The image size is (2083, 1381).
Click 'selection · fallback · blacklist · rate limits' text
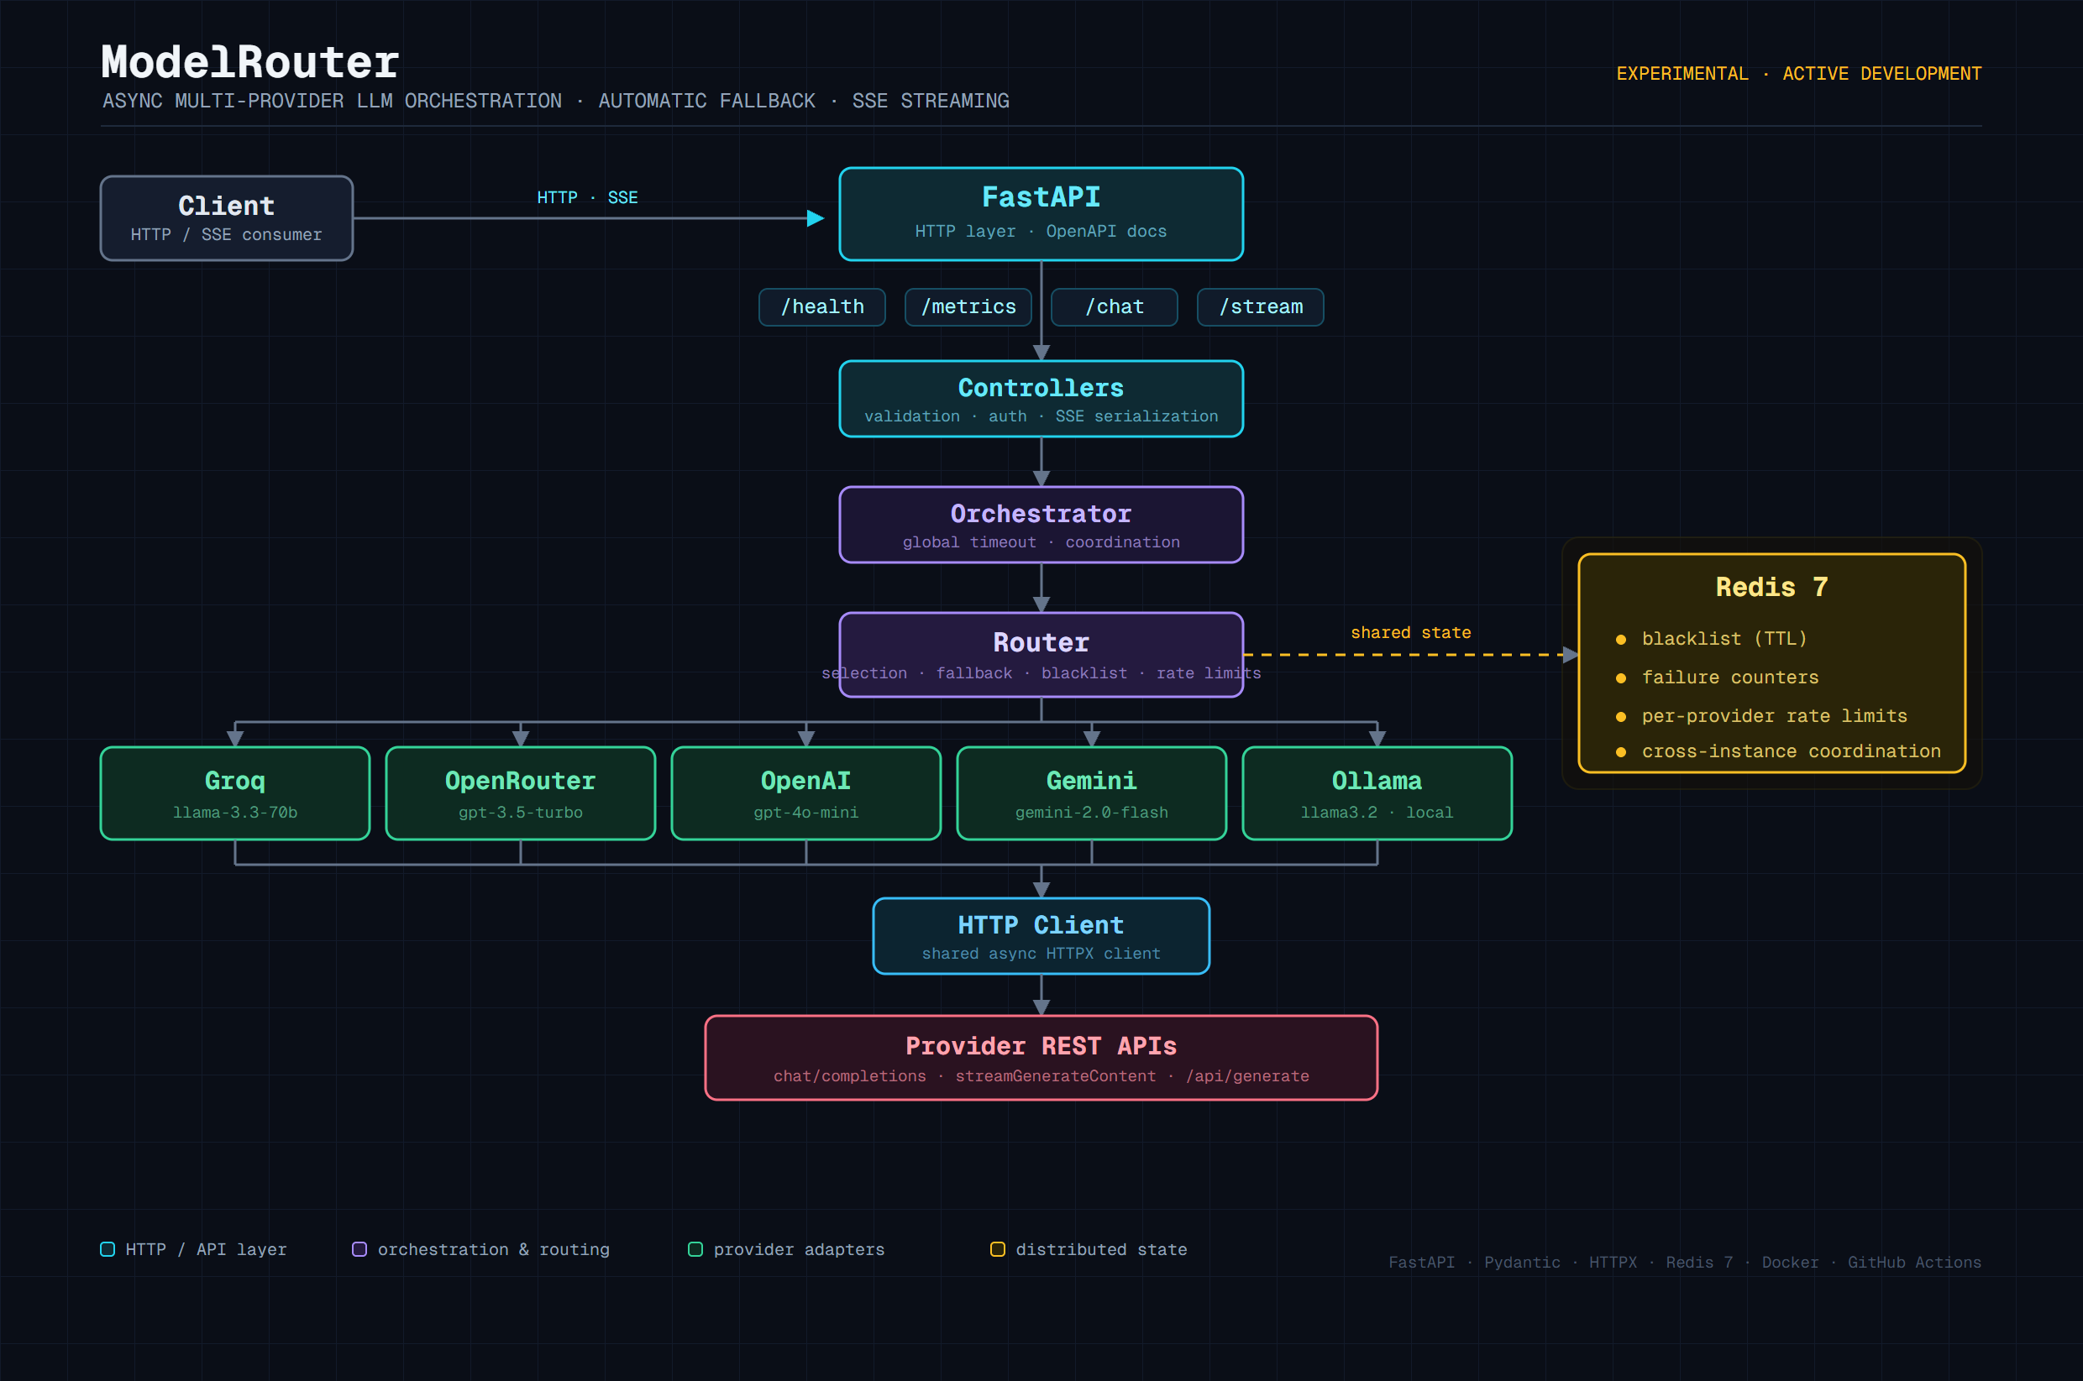pos(1041,673)
